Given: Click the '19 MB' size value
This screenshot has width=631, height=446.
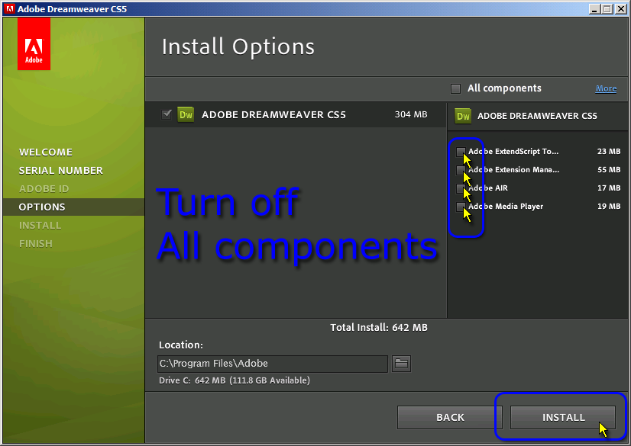Looking at the screenshot, I should [609, 207].
